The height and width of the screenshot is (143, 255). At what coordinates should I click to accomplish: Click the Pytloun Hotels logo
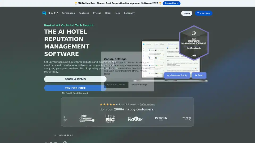coord(161,118)
